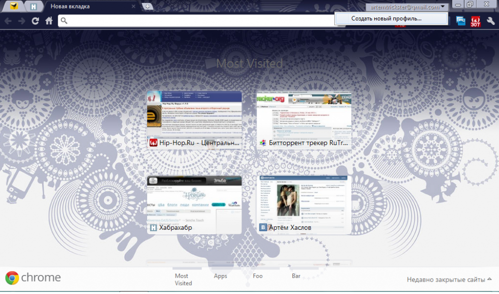
Task: Open the red extension showing 307
Action: coord(476,21)
